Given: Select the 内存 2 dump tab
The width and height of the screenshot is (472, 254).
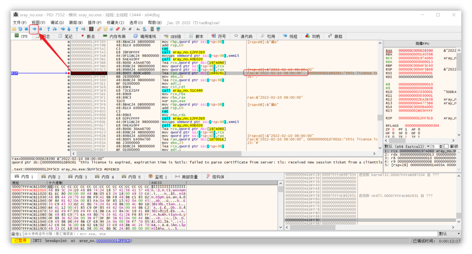Looking at the screenshot, I should (x=51, y=177).
